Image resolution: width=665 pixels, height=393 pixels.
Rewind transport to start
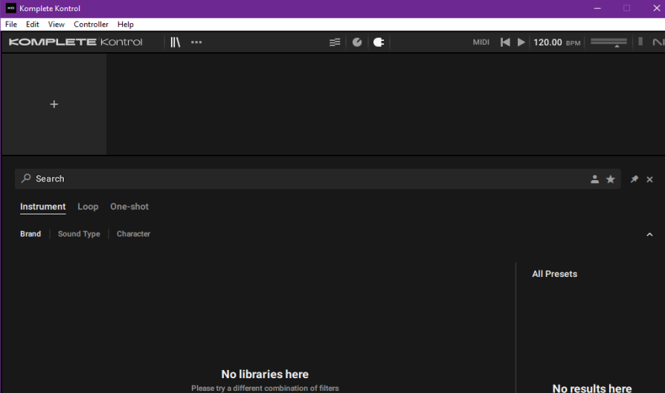(505, 42)
